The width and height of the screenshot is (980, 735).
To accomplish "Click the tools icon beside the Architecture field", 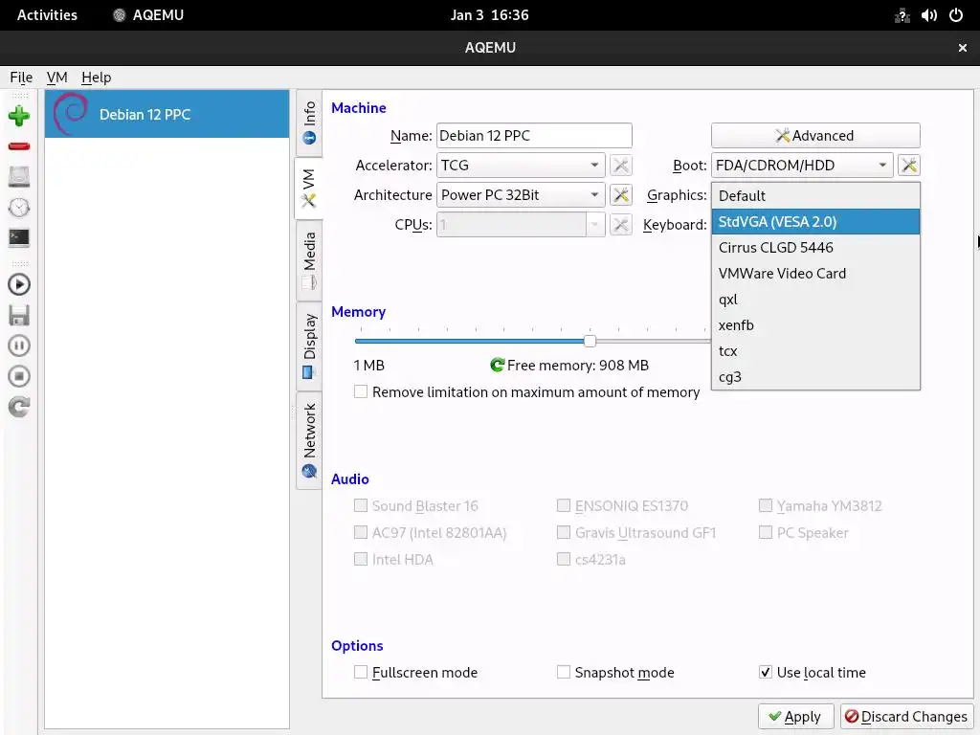I will pos(620,195).
